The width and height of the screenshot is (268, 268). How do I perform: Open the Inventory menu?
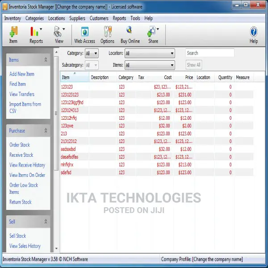[x=13, y=18]
